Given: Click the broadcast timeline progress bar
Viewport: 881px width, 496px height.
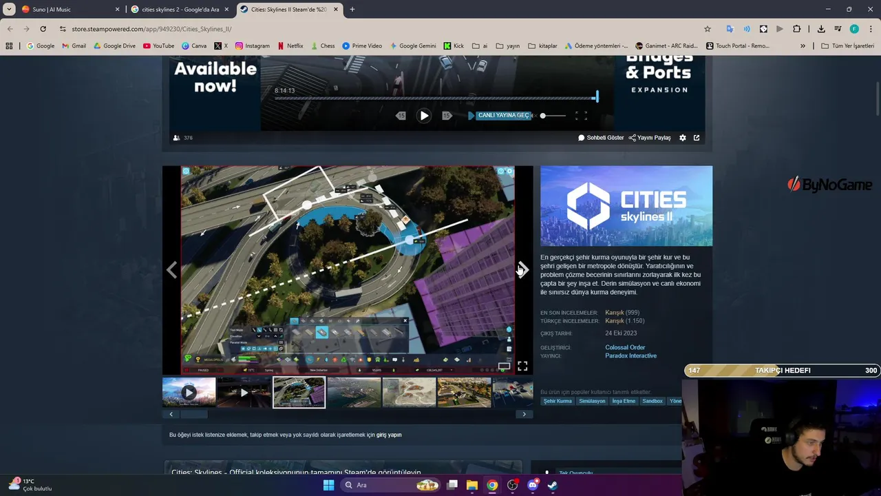Looking at the screenshot, I should click(x=436, y=98).
